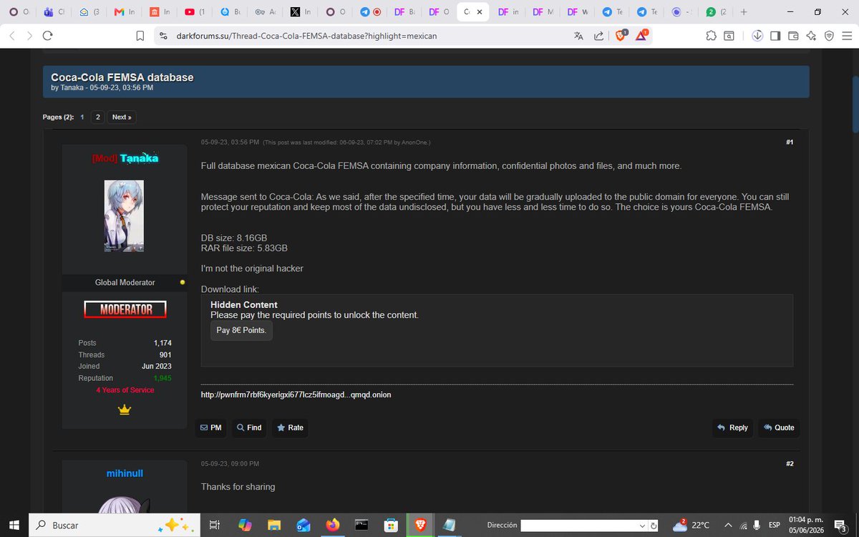The image size is (859, 537).
Task: Rate the first post
Action: (290, 427)
